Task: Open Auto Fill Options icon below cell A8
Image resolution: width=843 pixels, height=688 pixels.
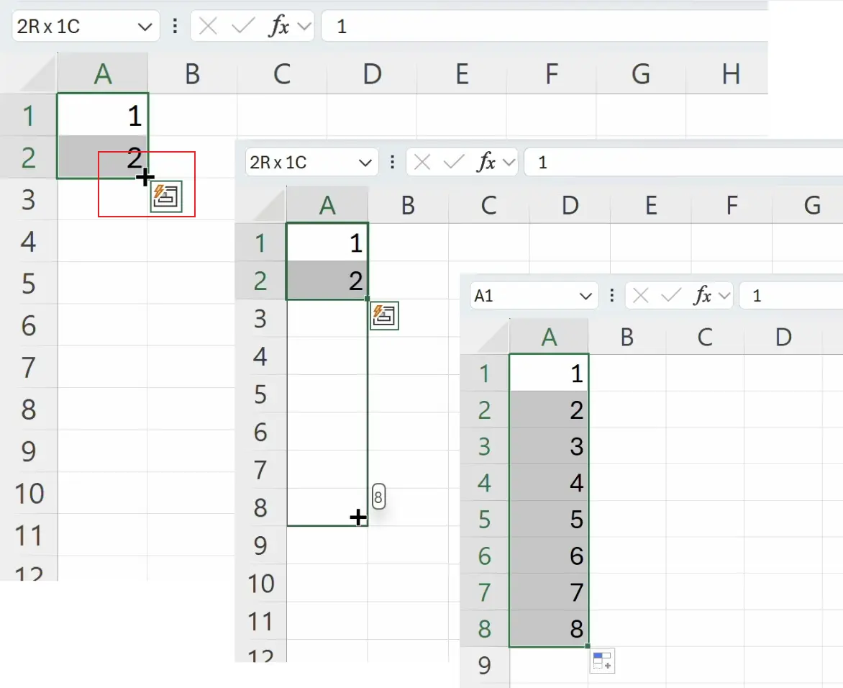Action: [x=603, y=660]
